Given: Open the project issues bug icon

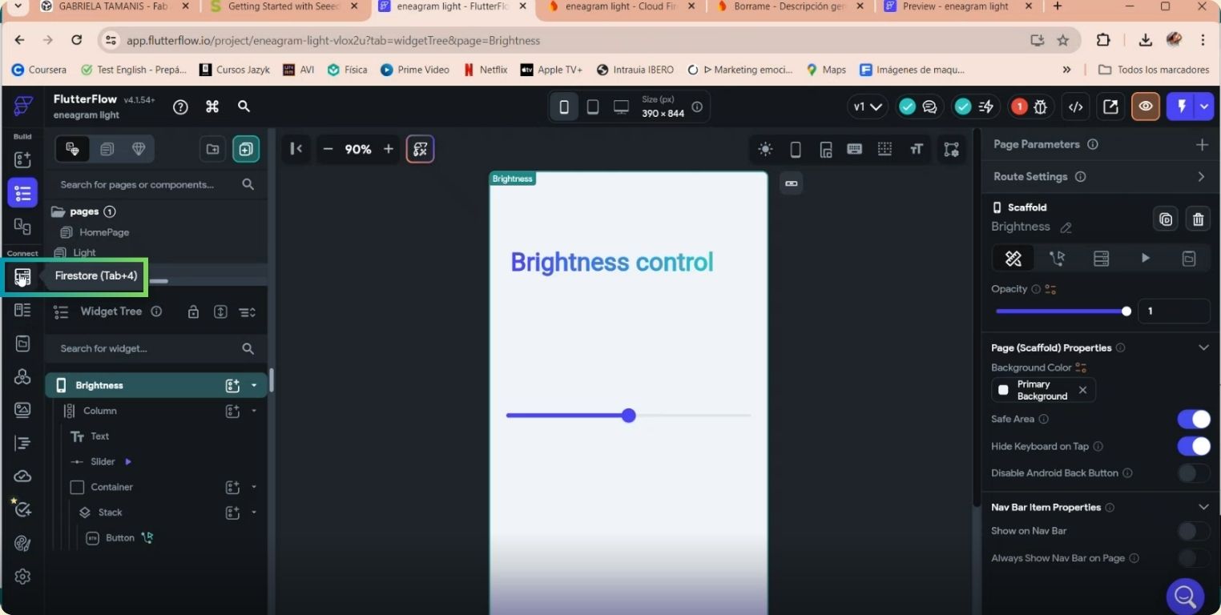Looking at the screenshot, I should 1041,107.
